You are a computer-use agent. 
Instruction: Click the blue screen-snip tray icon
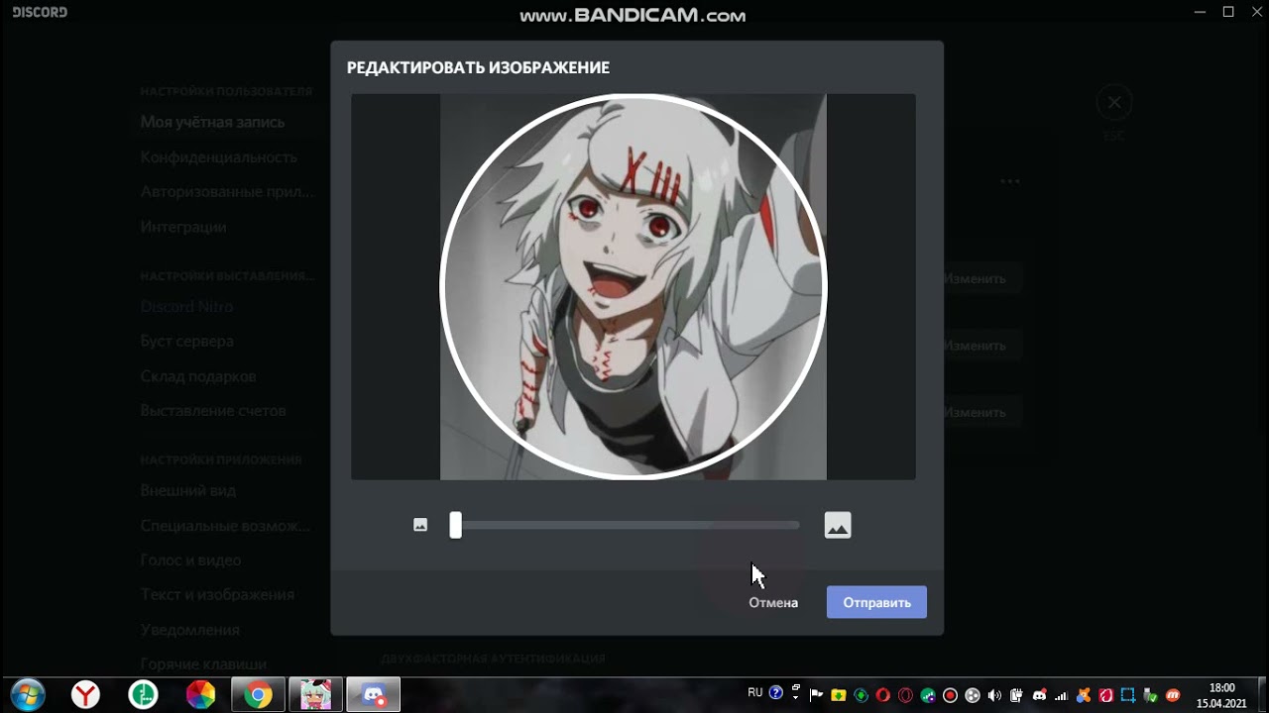(x=1128, y=695)
